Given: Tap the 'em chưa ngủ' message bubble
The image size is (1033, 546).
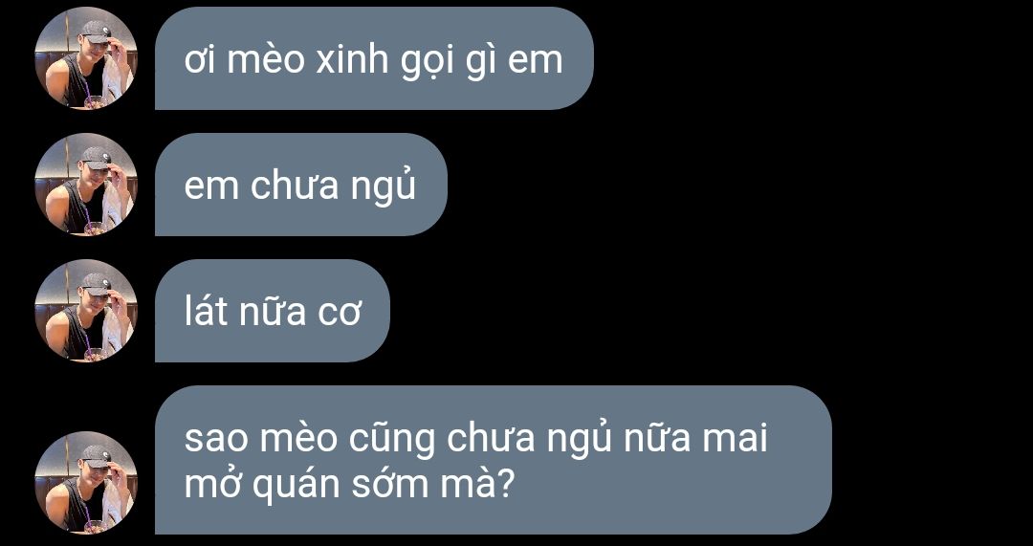Looking at the screenshot, I should tap(301, 185).
